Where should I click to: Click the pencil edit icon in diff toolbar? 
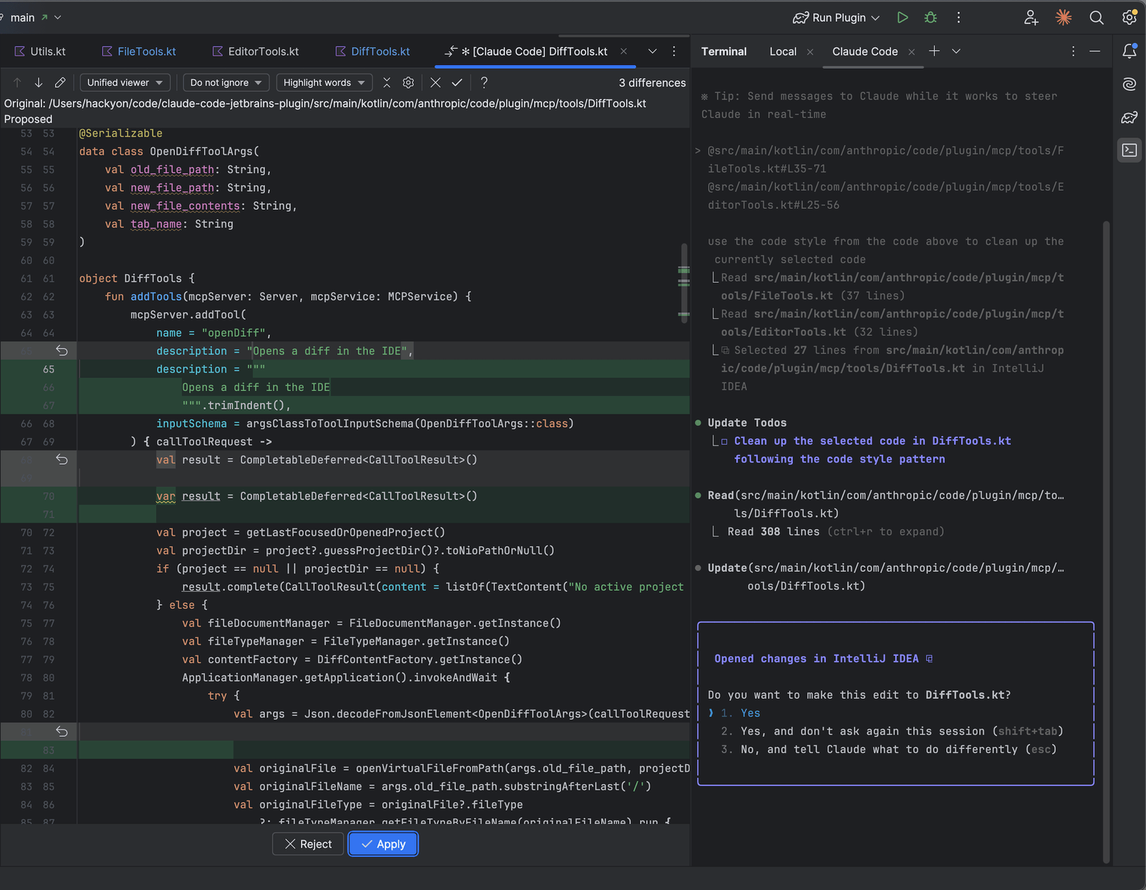[x=60, y=82]
